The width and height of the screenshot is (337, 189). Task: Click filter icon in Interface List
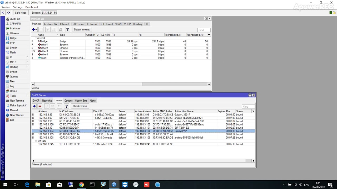pyautogui.click(x=68, y=30)
